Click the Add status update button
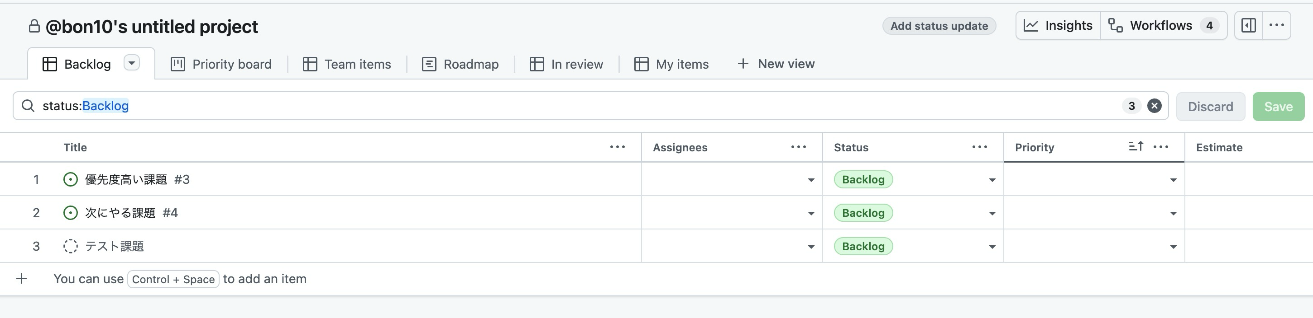The height and width of the screenshot is (318, 1313). 939,26
